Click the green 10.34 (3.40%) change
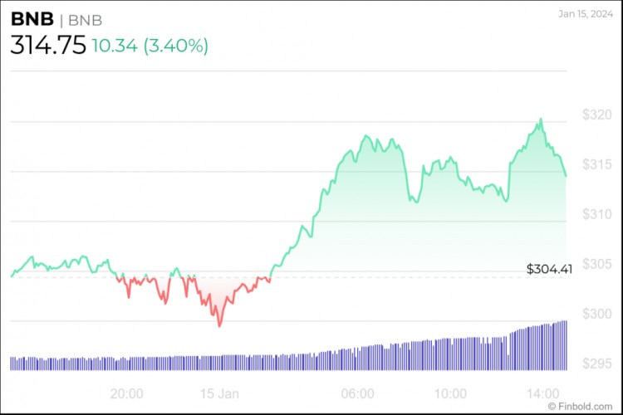Viewport: 623px width, 415px height. [151, 46]
